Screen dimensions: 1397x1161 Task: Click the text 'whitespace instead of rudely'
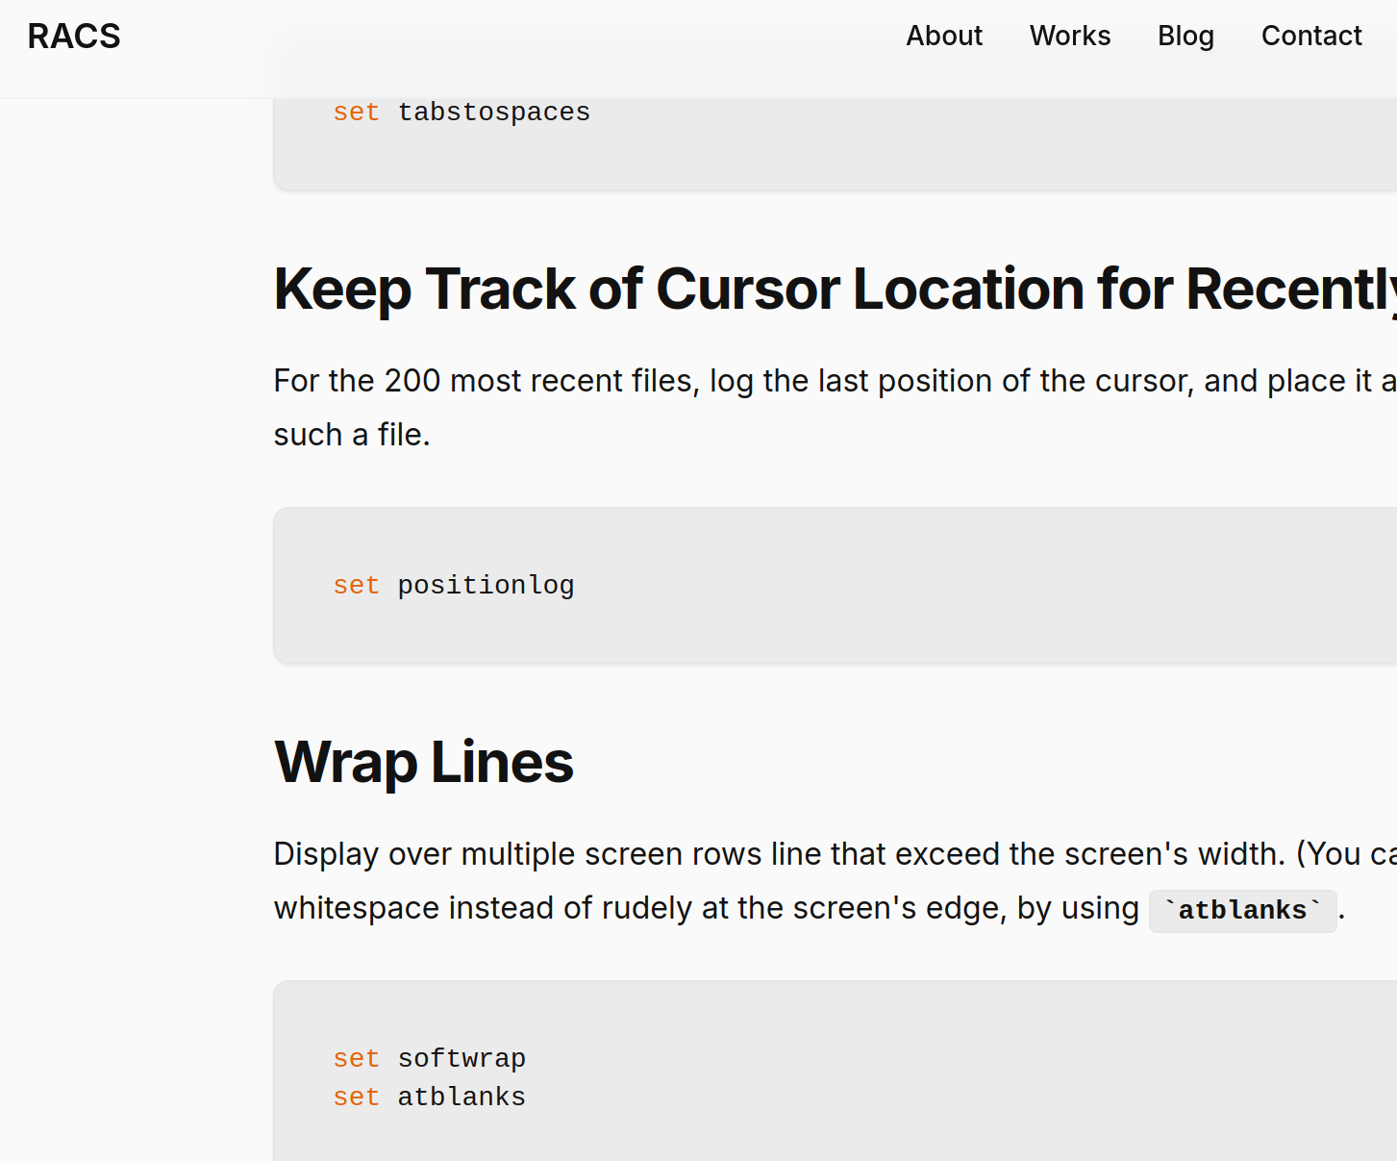(481, 908)
